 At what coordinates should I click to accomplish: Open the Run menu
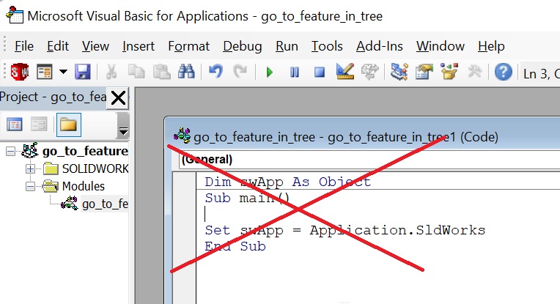tap(287, 46)
